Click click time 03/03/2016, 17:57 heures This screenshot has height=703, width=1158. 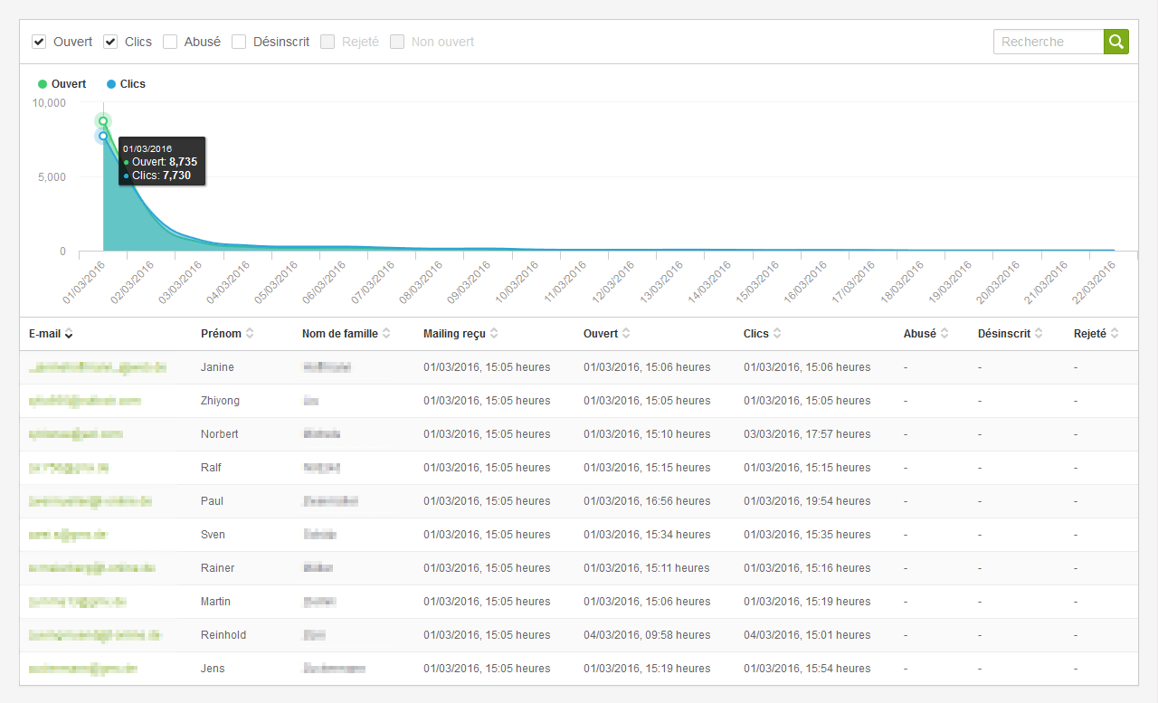(x=807, y=434)
